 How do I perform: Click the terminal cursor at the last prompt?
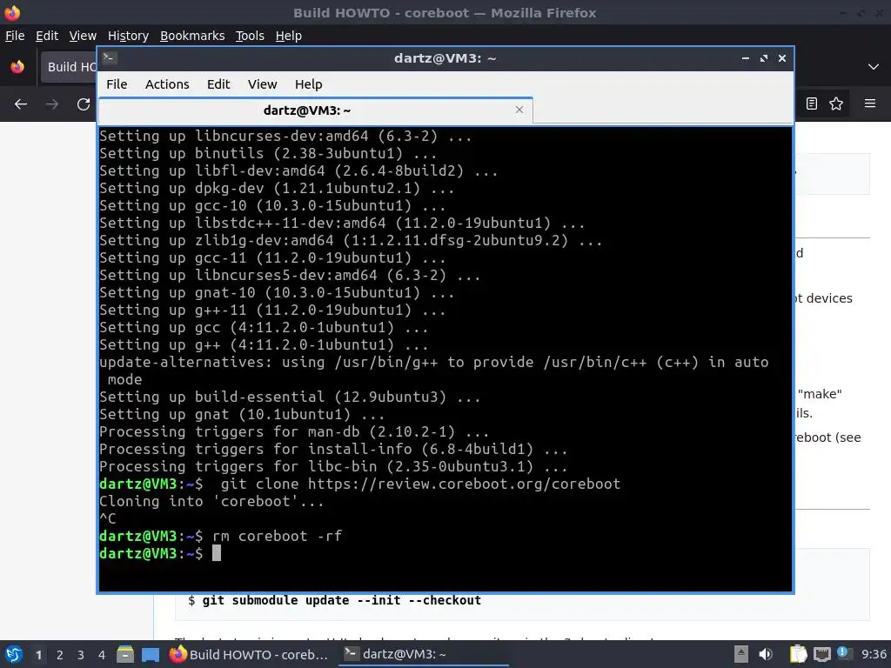tap(217, 553)
